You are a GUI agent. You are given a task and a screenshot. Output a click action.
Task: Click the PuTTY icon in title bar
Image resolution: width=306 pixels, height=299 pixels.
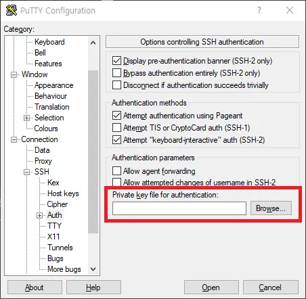(12, 10)
